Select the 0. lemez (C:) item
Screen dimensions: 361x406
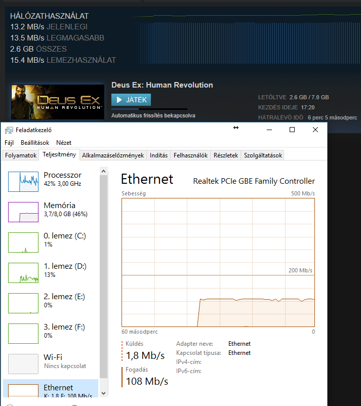click(x=51, y=242)
